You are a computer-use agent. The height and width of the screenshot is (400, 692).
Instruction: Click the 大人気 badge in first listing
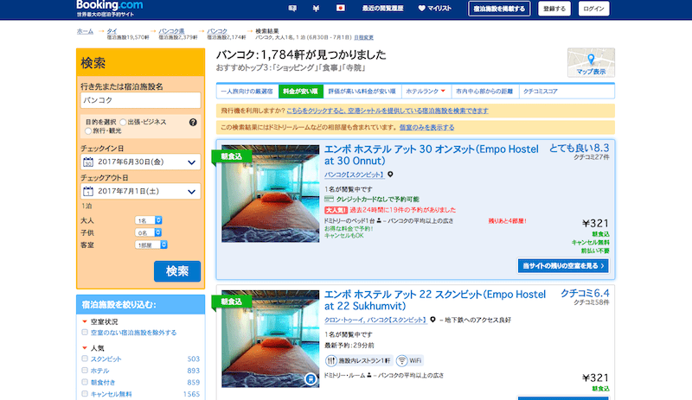click(336, 210)
